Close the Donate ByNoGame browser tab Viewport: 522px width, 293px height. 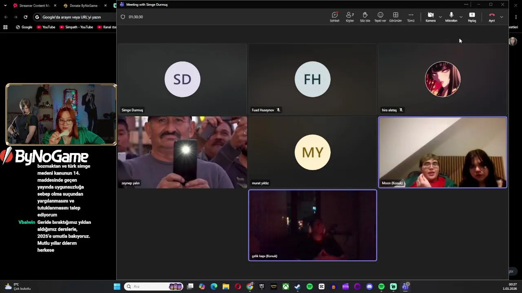coord(105,6)
